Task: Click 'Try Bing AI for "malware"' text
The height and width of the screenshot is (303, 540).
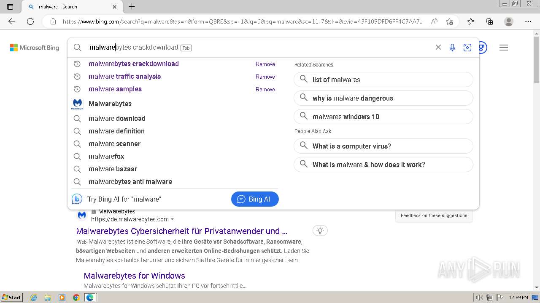Action: coord(124,199)
